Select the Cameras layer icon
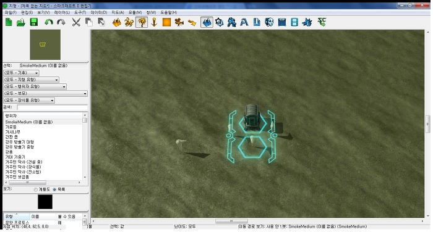The width and height of the screenshot is (433, 232). (x=179, y=22)
